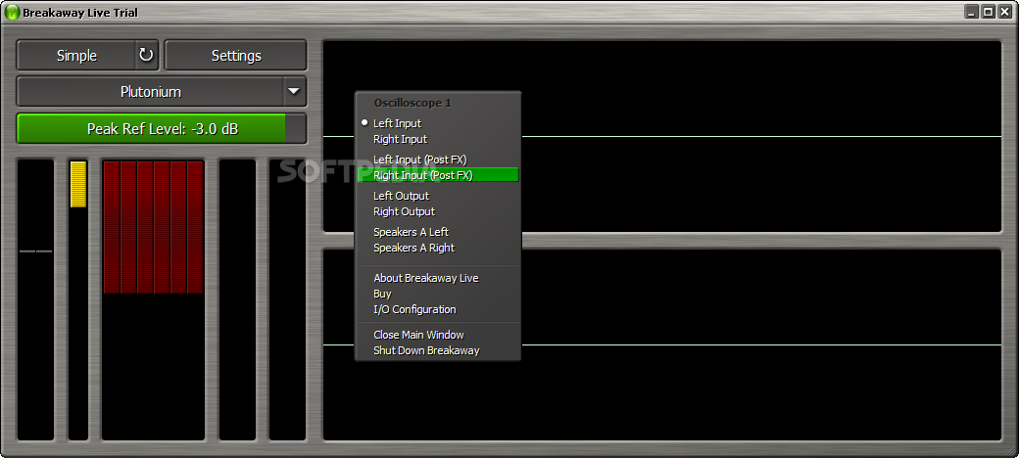Close the Breakaway Live Trial window

(1004, 12)
